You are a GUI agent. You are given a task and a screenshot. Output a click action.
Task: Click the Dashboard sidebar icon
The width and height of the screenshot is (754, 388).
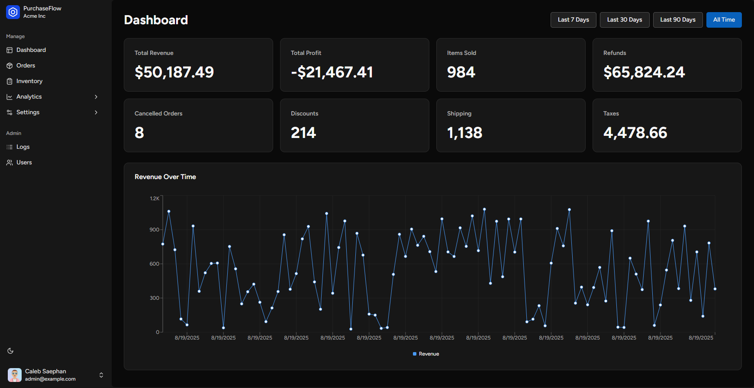coord(10,50)
